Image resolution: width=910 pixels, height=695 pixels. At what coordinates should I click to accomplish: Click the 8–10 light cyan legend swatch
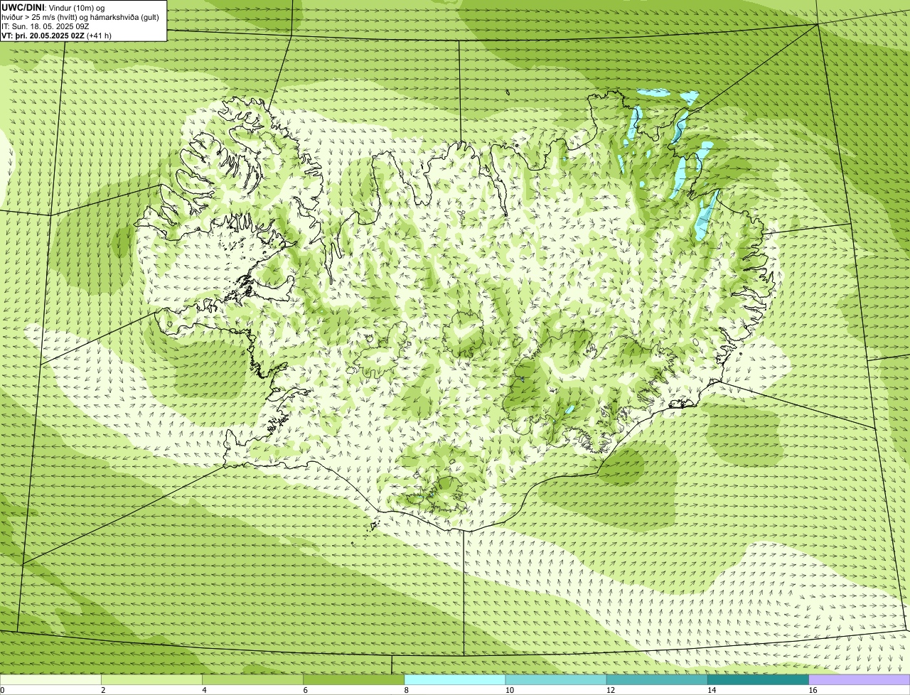pyautogui.click(x=455, y=680)
